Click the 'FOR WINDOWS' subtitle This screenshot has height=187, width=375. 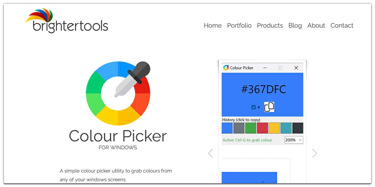click(118, 148)
